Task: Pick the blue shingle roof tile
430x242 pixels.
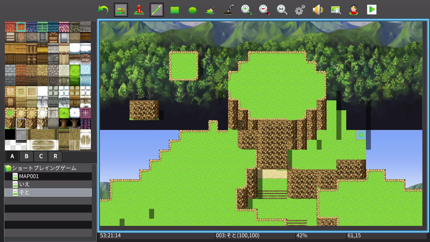Action: click(31, 27)
